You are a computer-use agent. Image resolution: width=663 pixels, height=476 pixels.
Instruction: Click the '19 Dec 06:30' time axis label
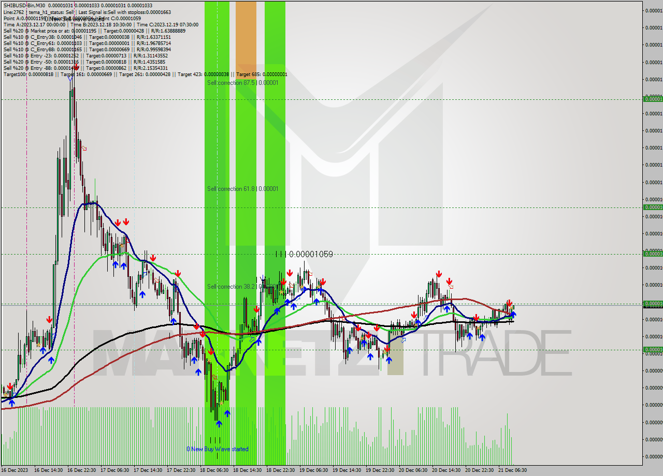[x=313, y=470]
